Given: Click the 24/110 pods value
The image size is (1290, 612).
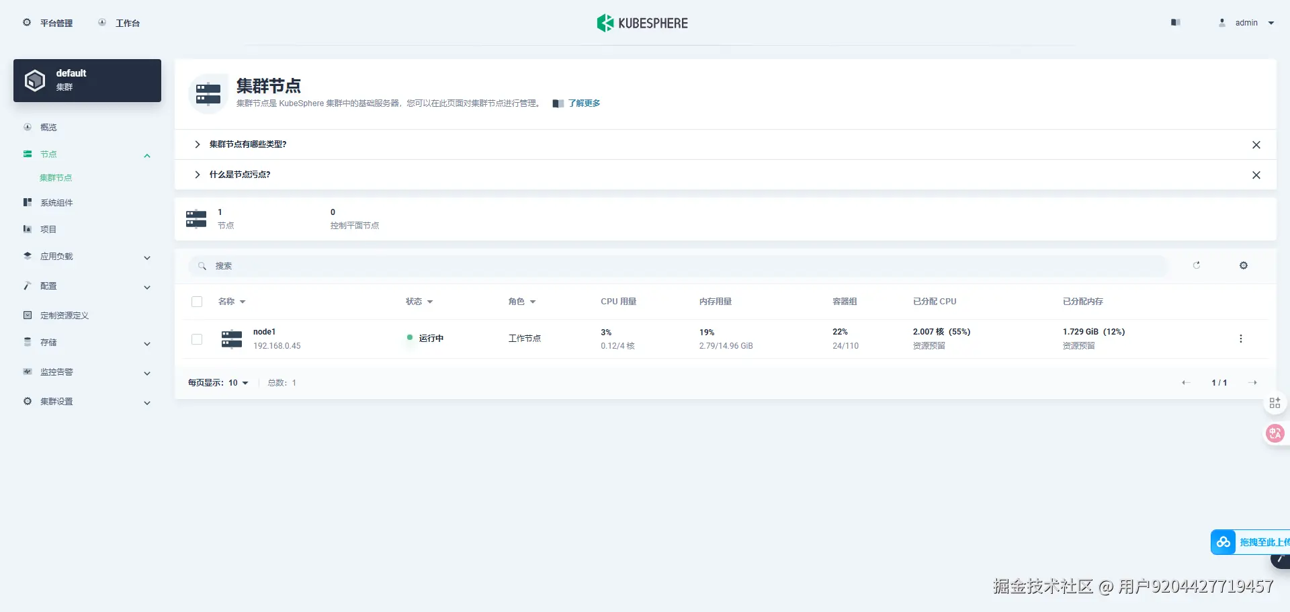Looking at the screenshot, I should [845, 346].
